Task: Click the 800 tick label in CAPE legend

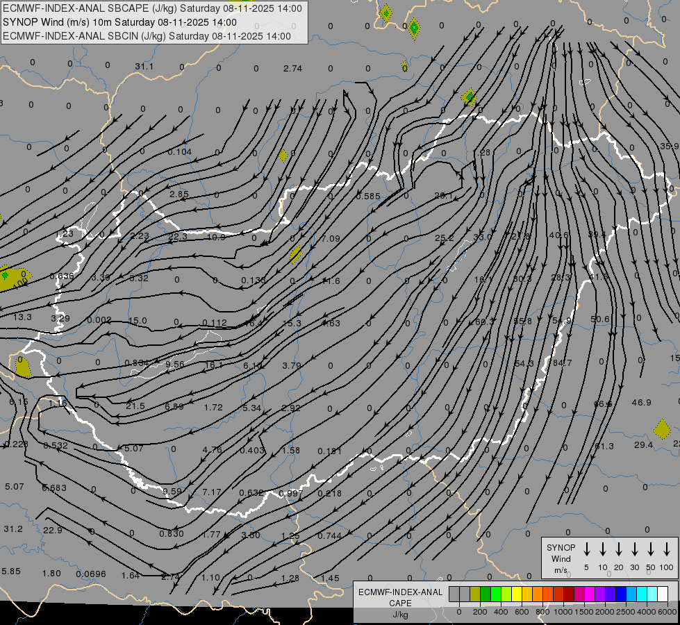Action: coord(542,612)
